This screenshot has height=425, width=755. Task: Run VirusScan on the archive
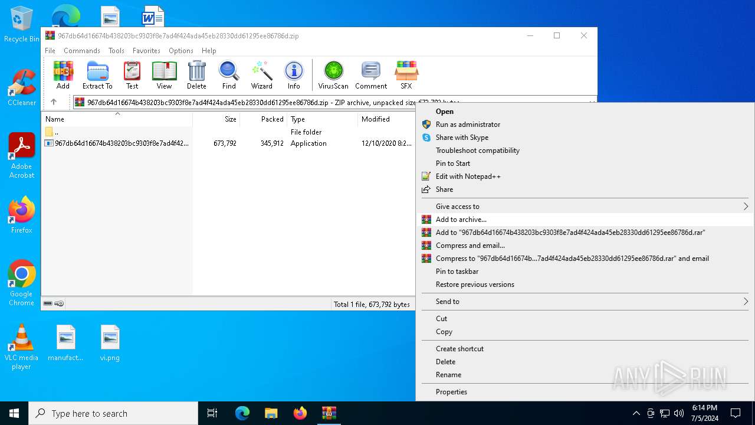pyautogui.click(x=333, y=75)
